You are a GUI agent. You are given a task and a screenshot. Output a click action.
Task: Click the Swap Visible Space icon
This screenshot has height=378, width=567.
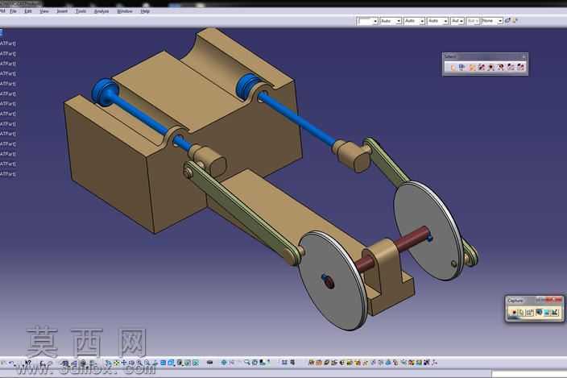tap(196, 363)
